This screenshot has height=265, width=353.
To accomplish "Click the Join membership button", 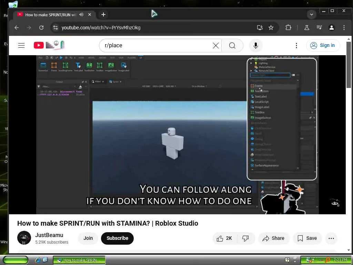I will click(x=88, y=238).
